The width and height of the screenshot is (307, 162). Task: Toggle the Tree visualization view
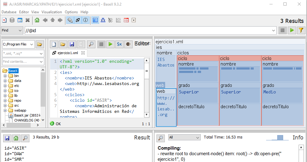103,20
